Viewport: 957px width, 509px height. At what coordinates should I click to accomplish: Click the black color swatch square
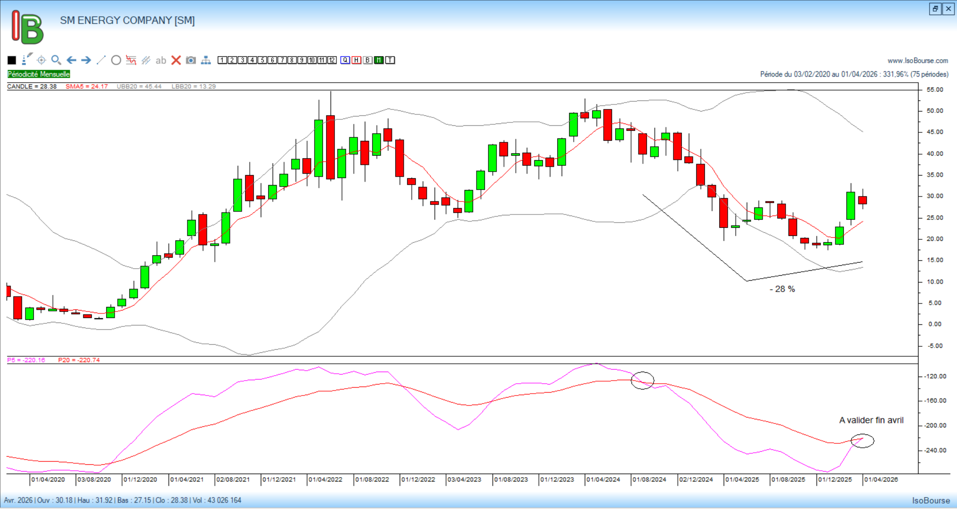[12, 60]
